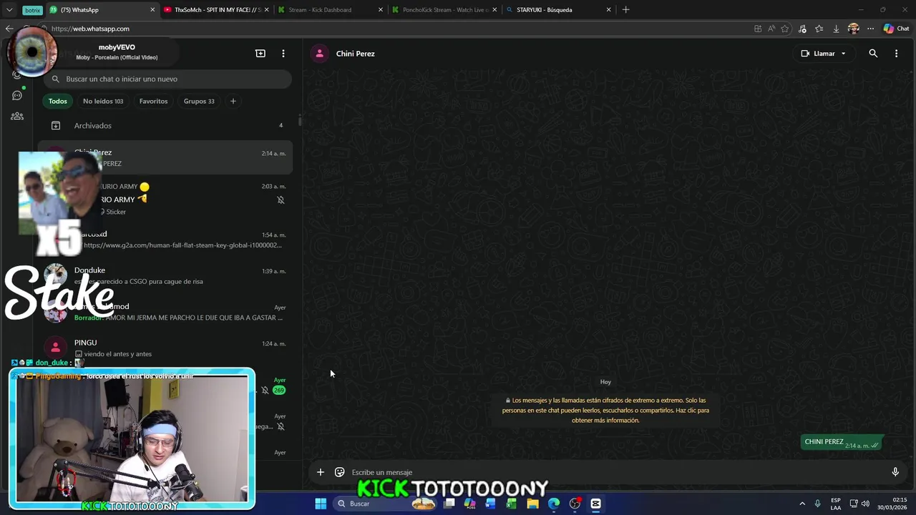Go back with the browser back arrow
Viewport: 916px width, 515px height.
click(x=9, y=29)
